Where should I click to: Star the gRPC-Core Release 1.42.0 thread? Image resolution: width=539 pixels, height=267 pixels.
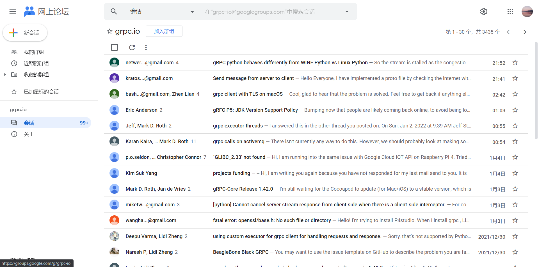click(x=515, y=189)
